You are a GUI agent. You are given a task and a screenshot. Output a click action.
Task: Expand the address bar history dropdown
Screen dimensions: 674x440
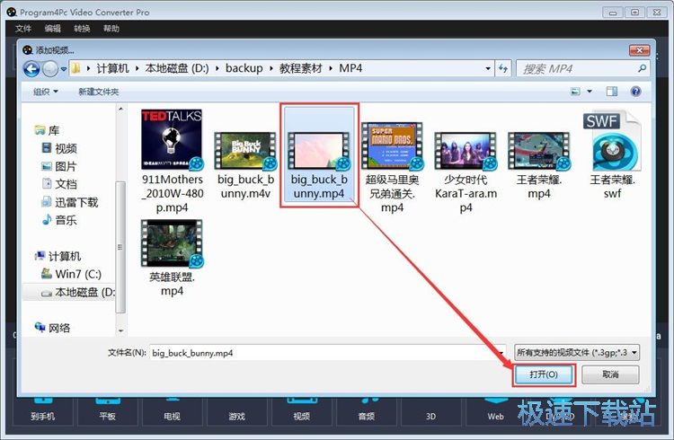(x=488, y=69)
